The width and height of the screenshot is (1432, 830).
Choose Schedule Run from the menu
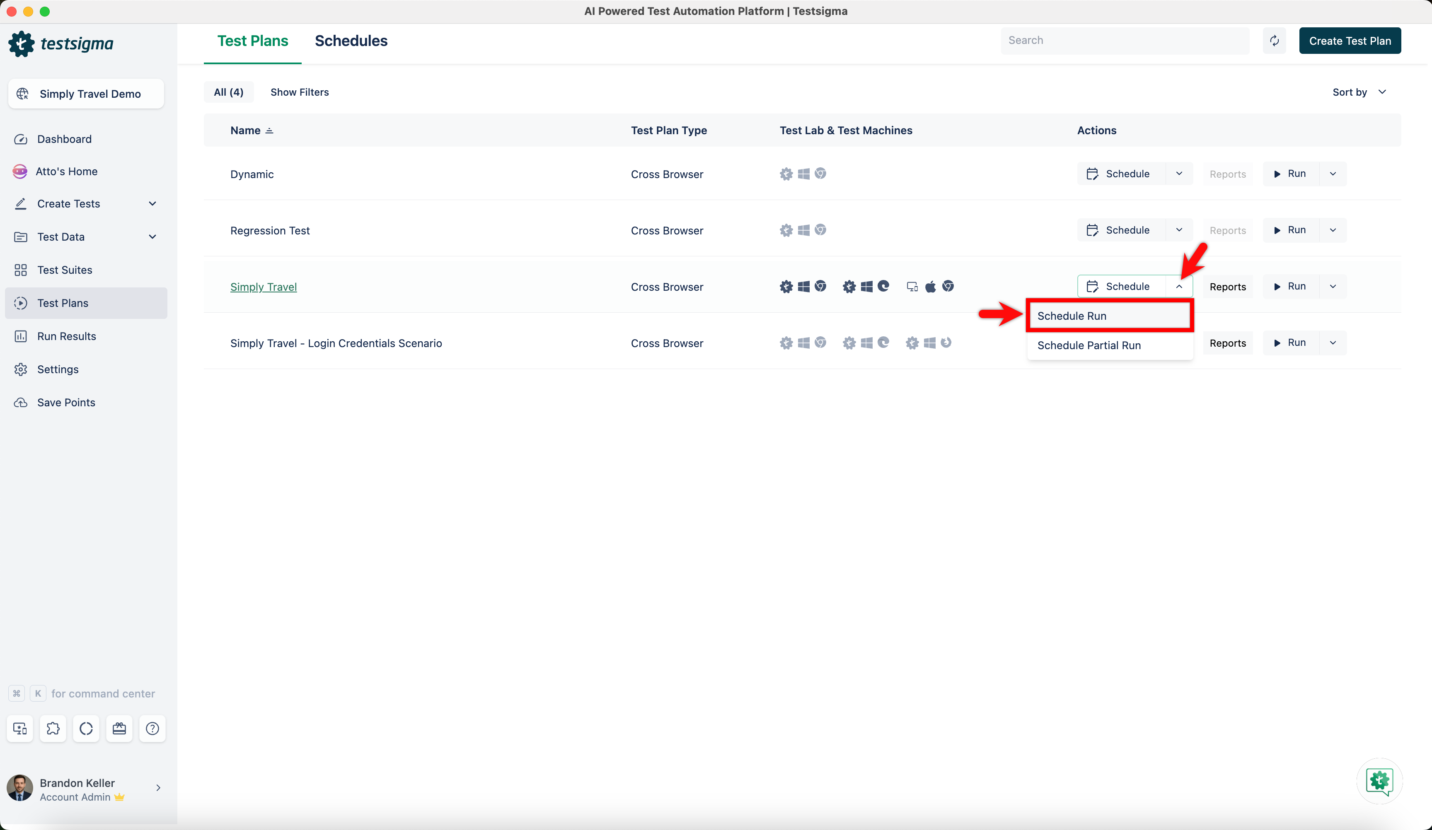pos(1110,316)
